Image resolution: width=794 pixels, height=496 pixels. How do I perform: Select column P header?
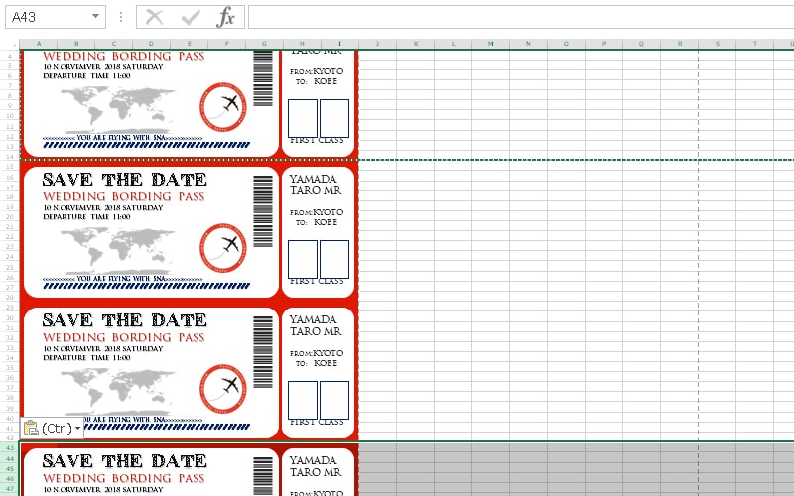click(x=602, y=44)
